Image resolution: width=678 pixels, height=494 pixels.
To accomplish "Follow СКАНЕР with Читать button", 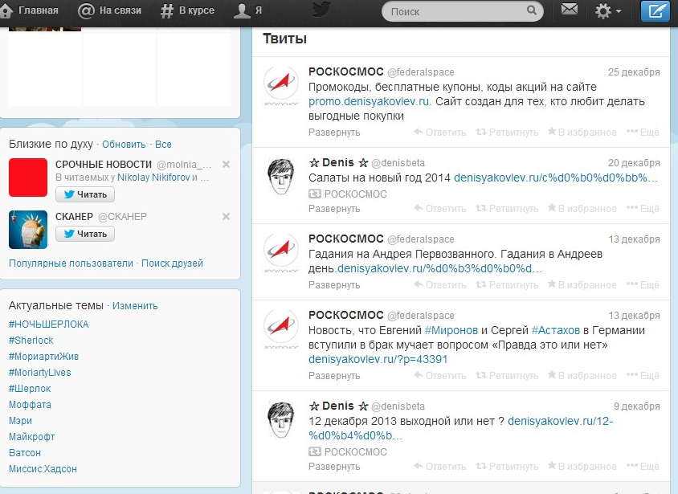I will (x=85, y=234).
